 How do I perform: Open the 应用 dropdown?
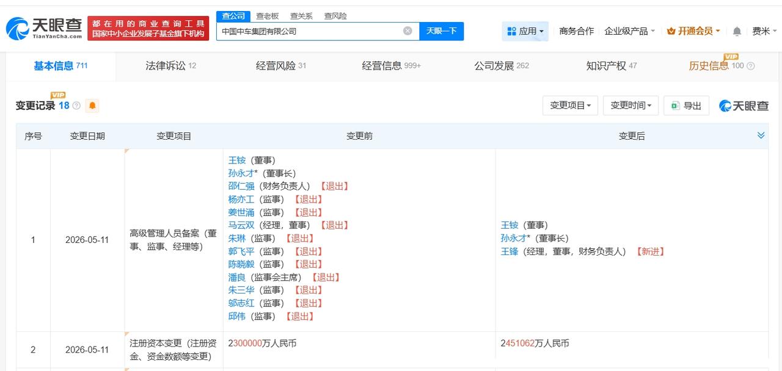[525, 31]
